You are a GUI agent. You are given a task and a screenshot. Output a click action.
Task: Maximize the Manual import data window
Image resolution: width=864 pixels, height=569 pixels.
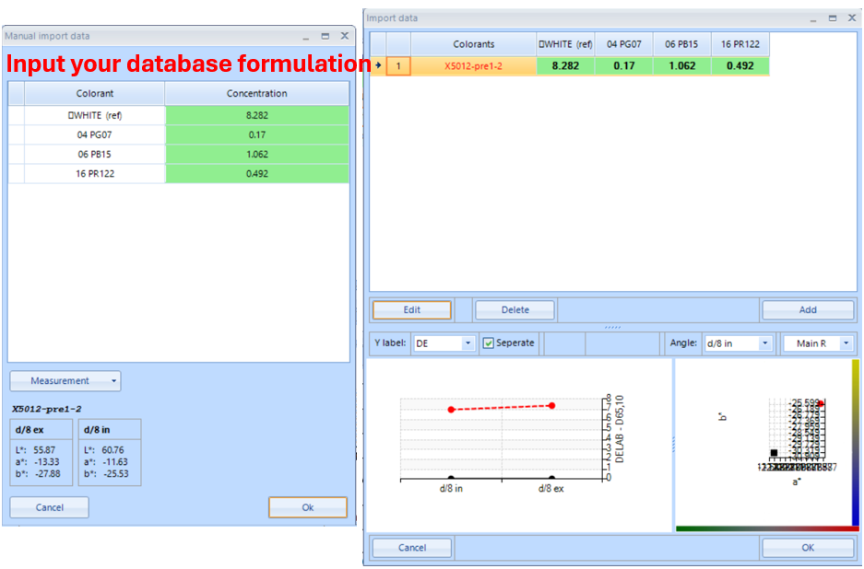(325, 36)
